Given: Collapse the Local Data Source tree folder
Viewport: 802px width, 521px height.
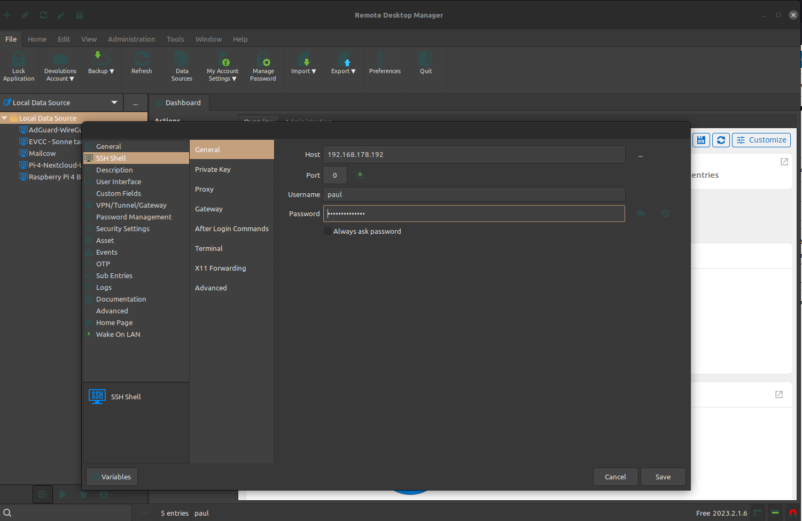Looking at the screenshot, I should pos(5,118).
